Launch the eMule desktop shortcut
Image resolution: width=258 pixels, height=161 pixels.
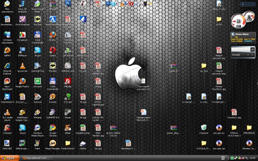(x=68, y=127)
